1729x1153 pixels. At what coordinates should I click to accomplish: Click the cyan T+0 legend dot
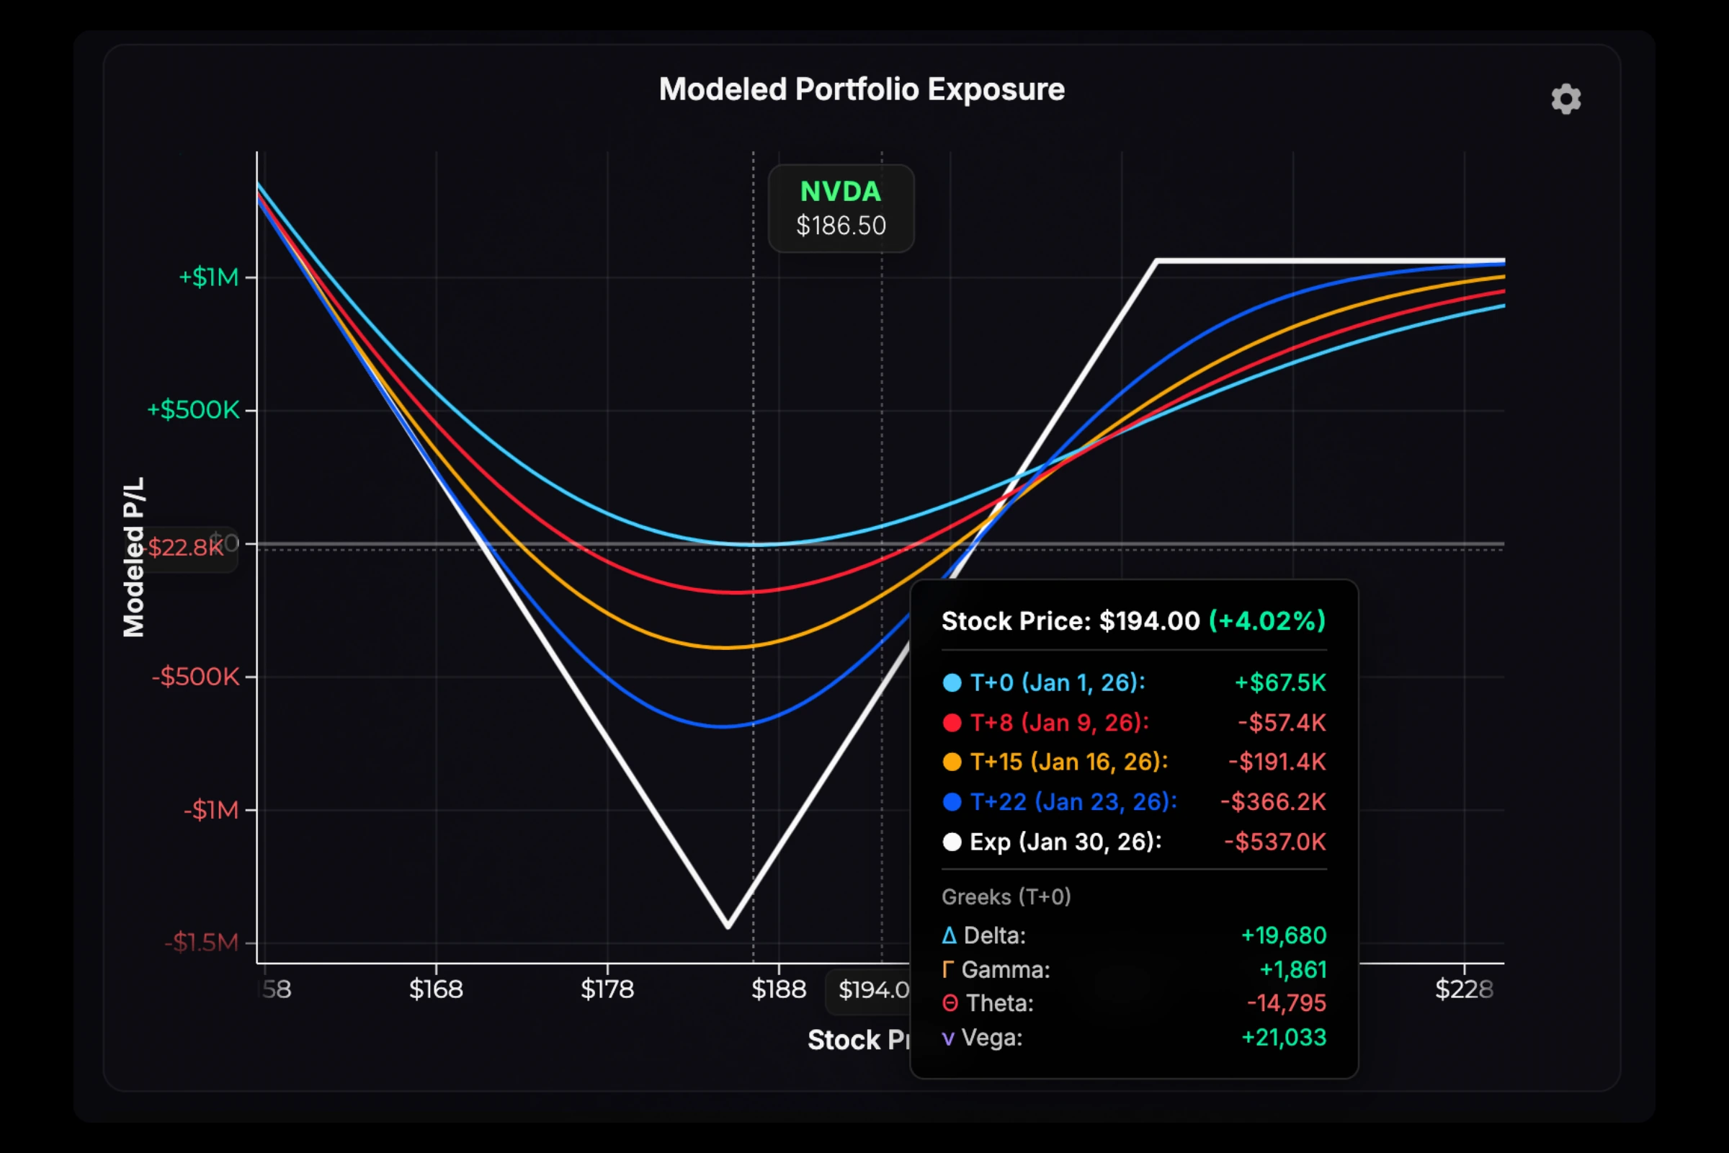click(x=952, y=682)
